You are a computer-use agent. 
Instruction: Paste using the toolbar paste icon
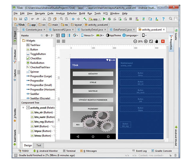tap(55, 19)
